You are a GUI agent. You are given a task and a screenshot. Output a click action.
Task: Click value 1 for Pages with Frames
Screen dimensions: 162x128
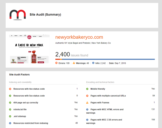point(154,102)
